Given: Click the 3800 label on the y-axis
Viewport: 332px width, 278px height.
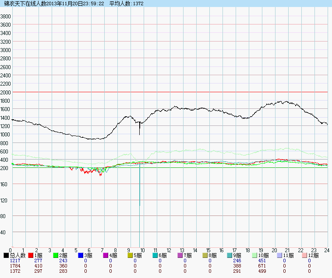Looking at the screenshot, I should (x=6, y=16).
